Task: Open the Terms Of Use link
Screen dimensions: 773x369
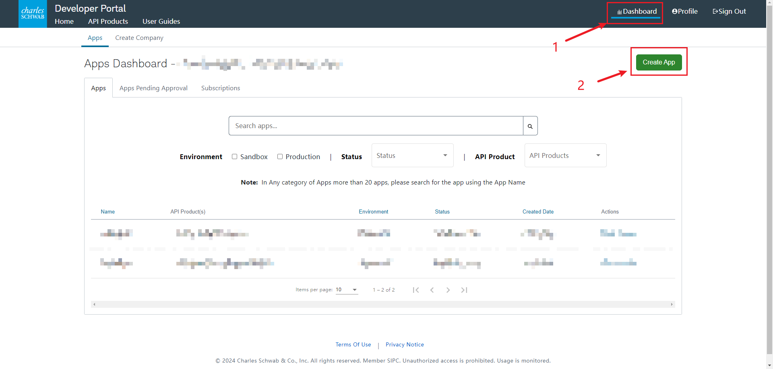Action: click(353, 344)
